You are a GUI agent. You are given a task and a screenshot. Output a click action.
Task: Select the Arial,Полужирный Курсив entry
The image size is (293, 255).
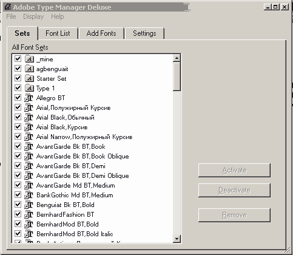(x=73, y=107)
